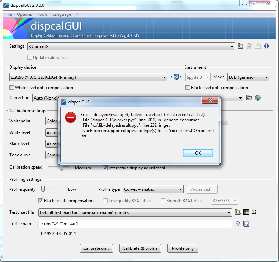
Task: Open the blue info icon next to Settings
Action: (266, 47)
